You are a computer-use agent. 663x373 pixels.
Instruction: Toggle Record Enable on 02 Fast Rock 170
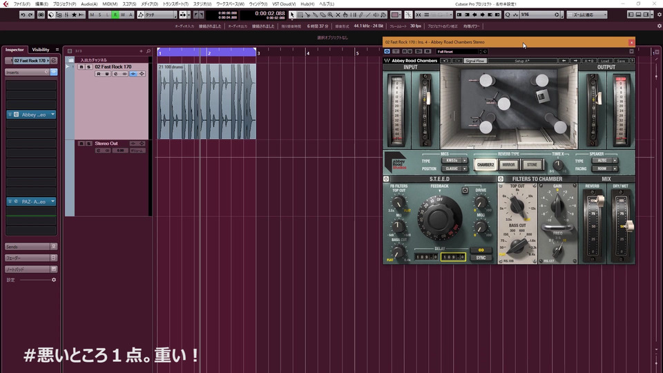99,74
